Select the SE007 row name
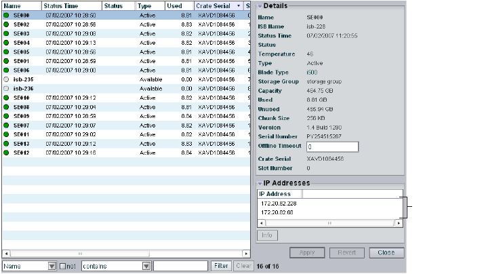Viewport: 484px width, 274px height. (x=22, y=125)
